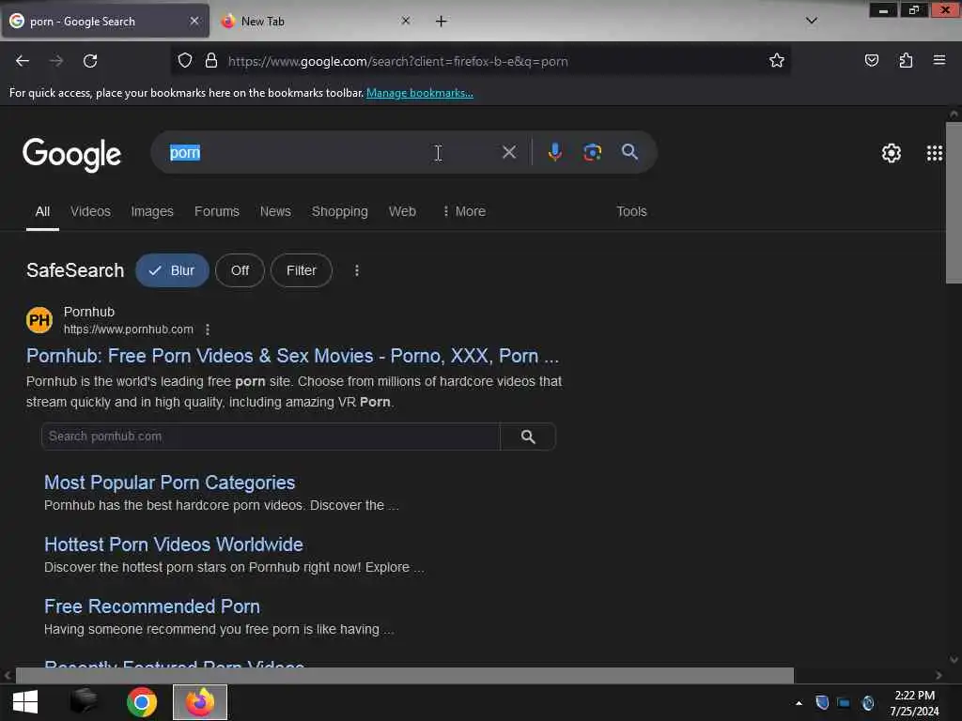Open the main Pornhub result title link
962x721 pixels.
click(x=293, y=356)
